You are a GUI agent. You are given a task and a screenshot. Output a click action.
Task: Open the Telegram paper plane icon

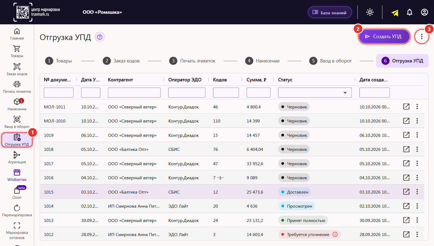click(x=395, y=12)
